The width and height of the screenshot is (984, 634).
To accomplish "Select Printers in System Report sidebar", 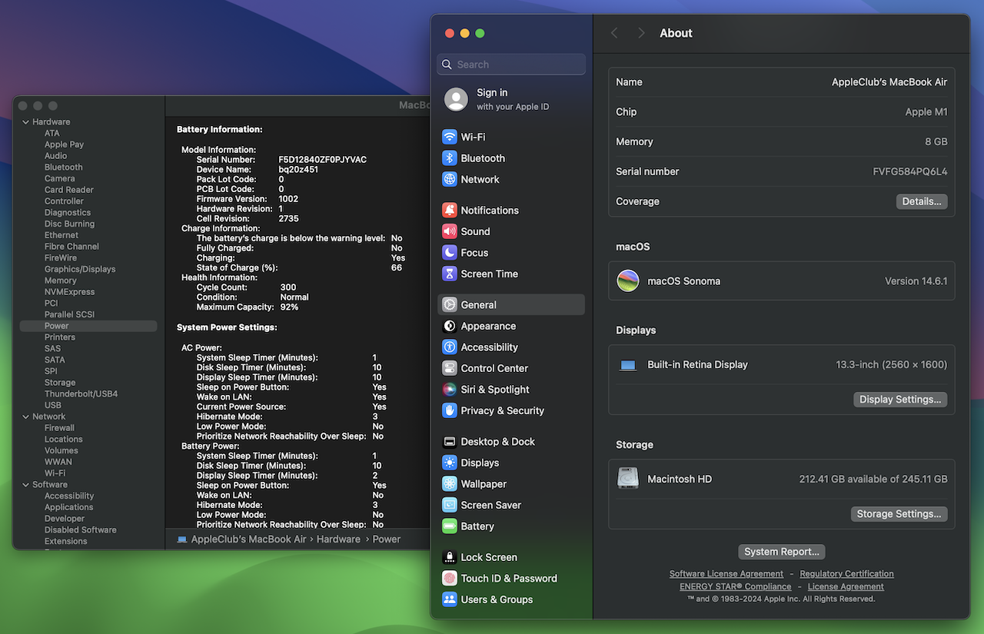I will (x=59, y=337).
